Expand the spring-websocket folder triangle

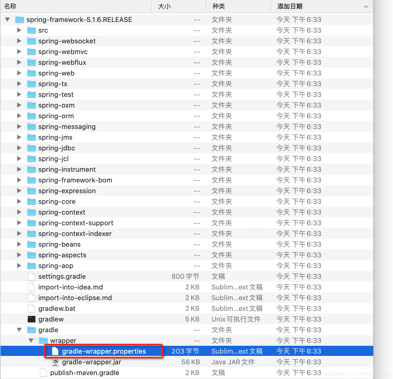19,41
